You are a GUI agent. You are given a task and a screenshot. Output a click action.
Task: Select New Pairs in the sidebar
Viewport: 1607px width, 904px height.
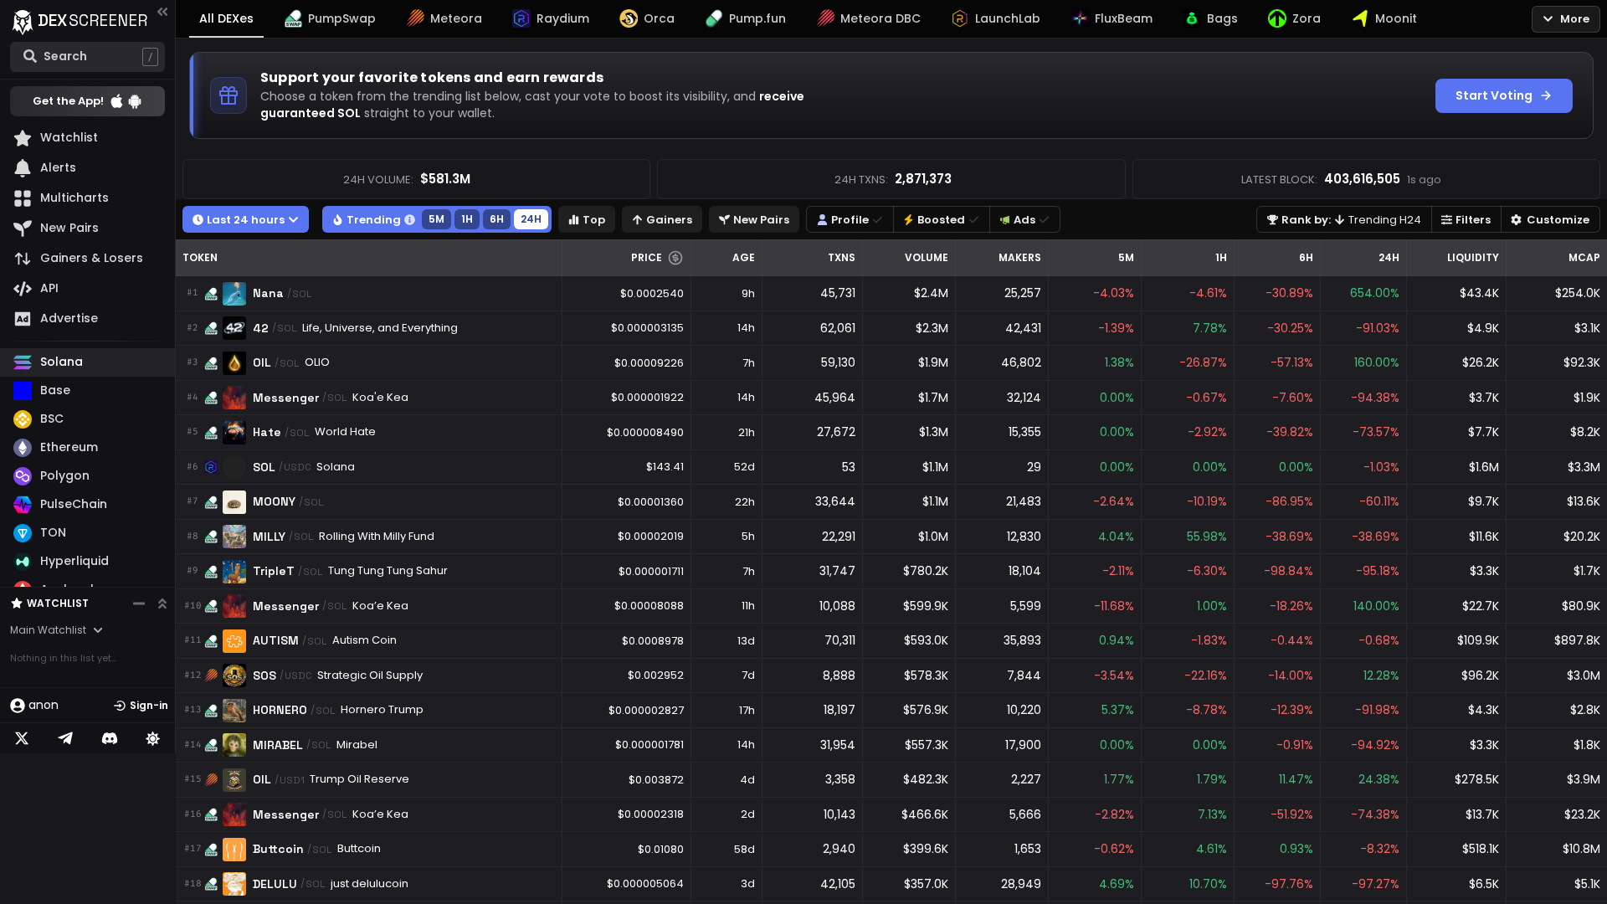69,228
